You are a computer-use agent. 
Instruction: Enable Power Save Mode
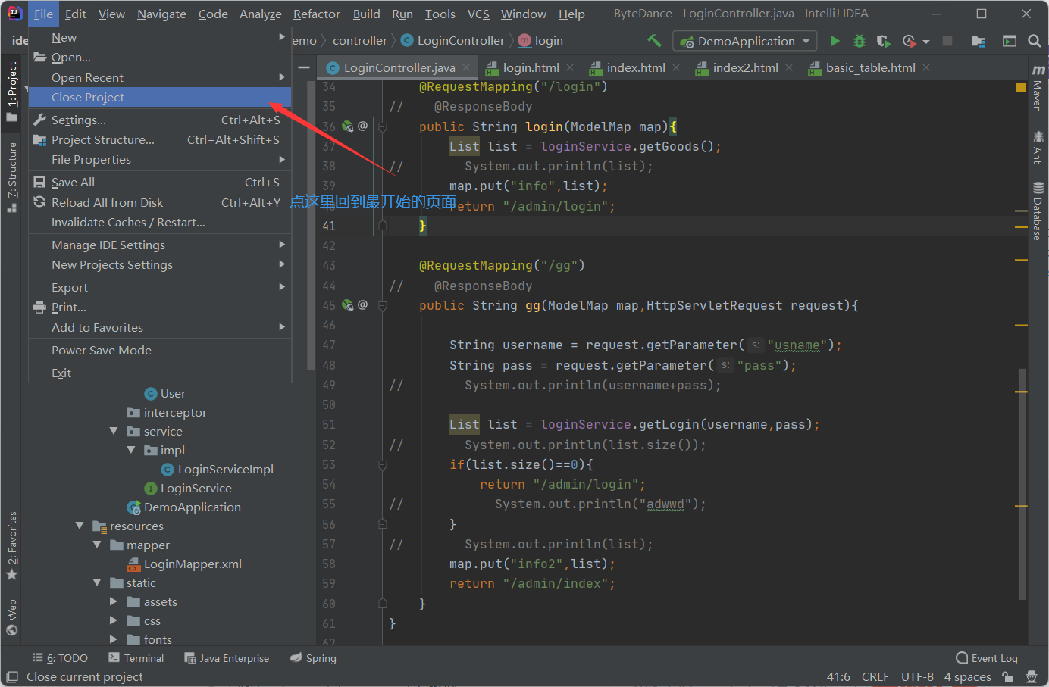(x=101, y=350)
